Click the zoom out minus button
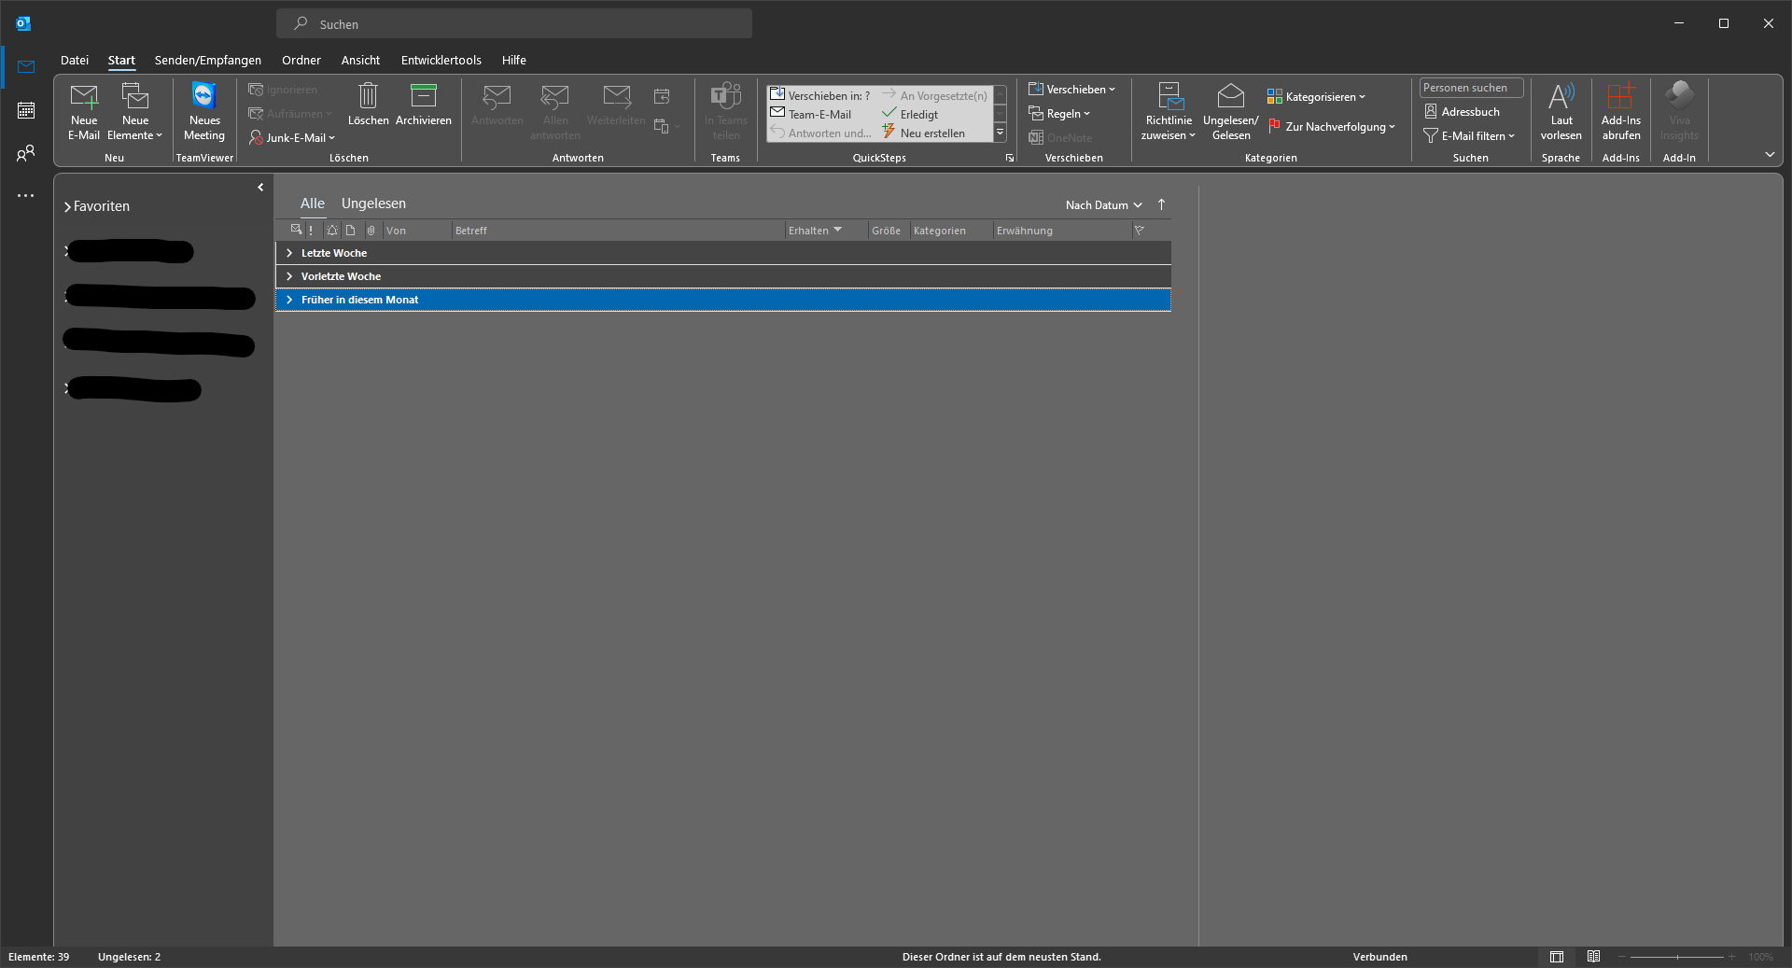1792x968 pixels. 1622,957
